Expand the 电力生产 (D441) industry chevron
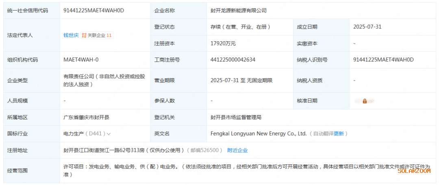This screenshot has height=185, width=439. (x=109, y=134)
